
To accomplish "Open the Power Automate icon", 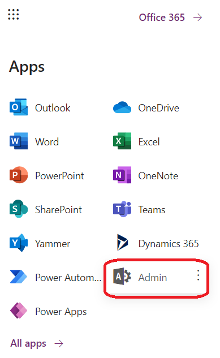I will pyautogui.click(x=19, y=277).
